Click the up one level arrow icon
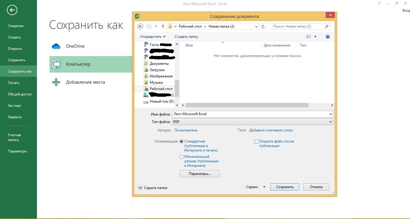410x219 pixels. tap(163, 26)
